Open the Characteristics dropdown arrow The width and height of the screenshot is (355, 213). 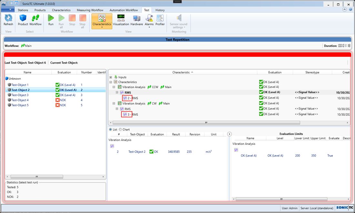[102, 27]
